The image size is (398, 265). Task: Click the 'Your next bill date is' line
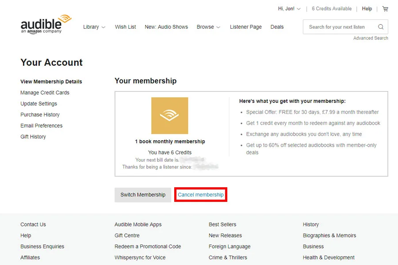pos(170,160)
